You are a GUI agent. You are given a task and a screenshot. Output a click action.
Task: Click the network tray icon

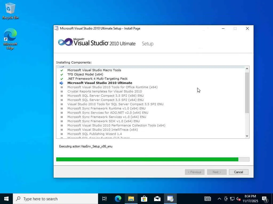click(232, 199)
